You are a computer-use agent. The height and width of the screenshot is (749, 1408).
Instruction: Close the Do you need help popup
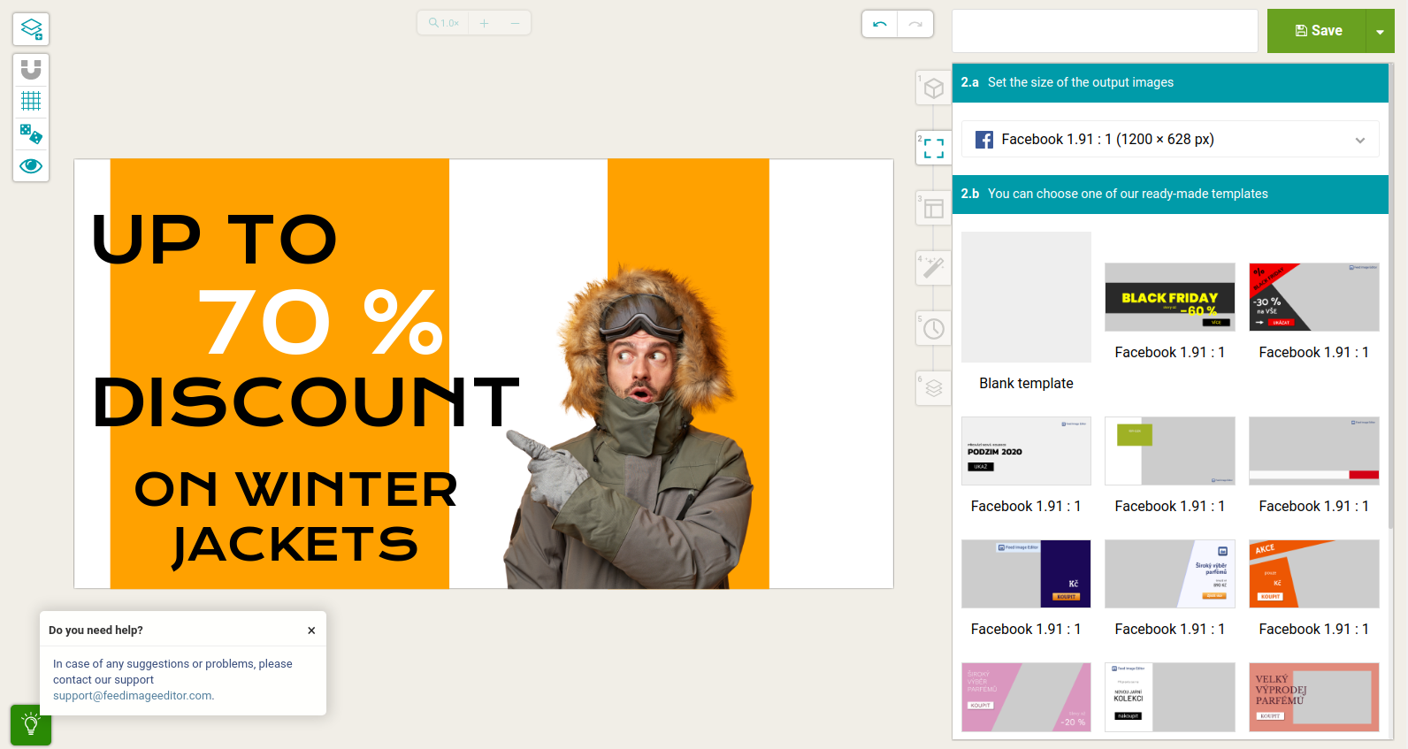point(311,631)
